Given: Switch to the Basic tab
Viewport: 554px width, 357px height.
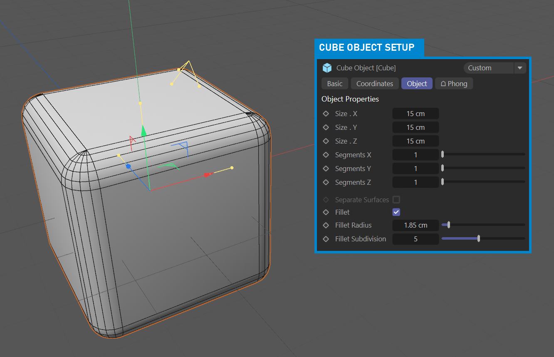Looking at the screenshot, I should (x=335, y=84).
